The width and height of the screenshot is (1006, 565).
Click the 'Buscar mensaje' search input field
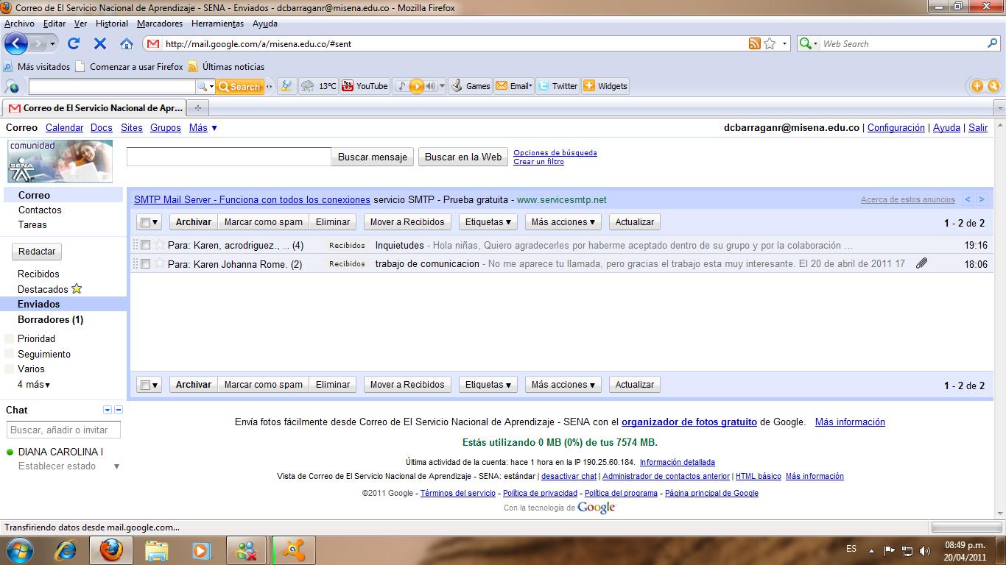(x=227, y=156)
